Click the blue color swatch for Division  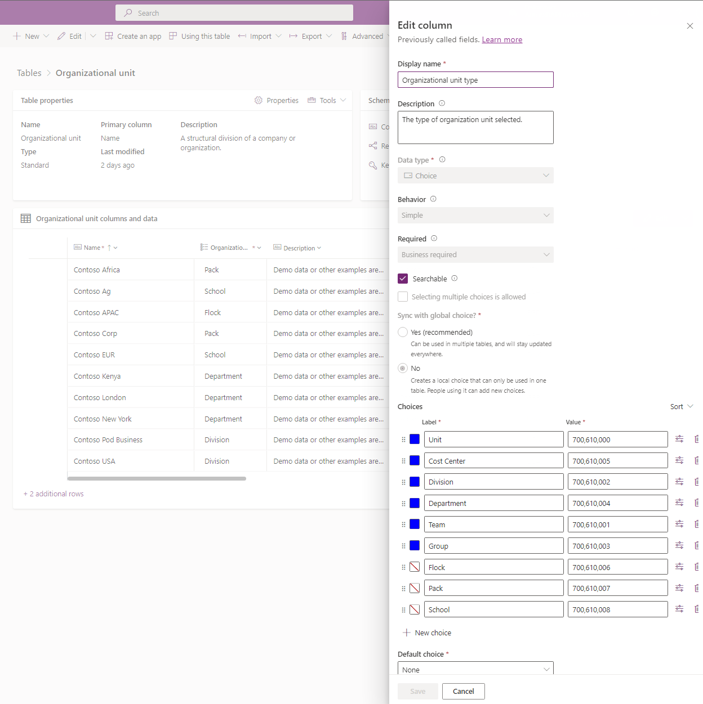(415, 482)
